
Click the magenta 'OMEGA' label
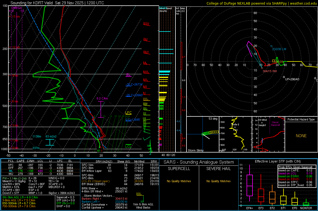[17, 8]
